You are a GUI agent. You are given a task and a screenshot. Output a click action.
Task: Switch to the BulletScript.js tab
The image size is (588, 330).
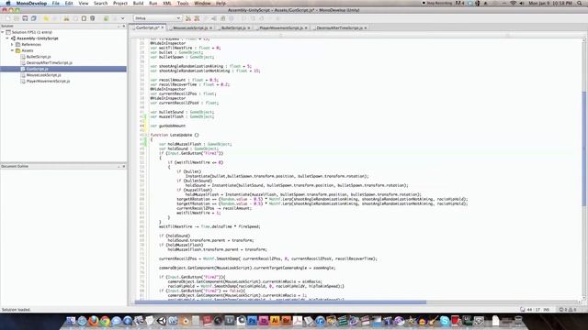point(233,27)
